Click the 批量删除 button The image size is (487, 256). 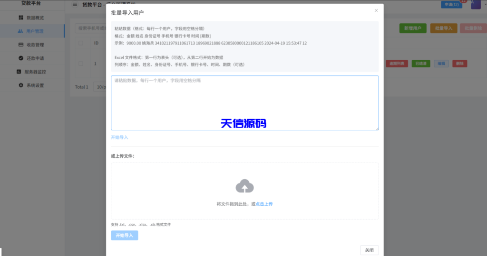[473, 28]
